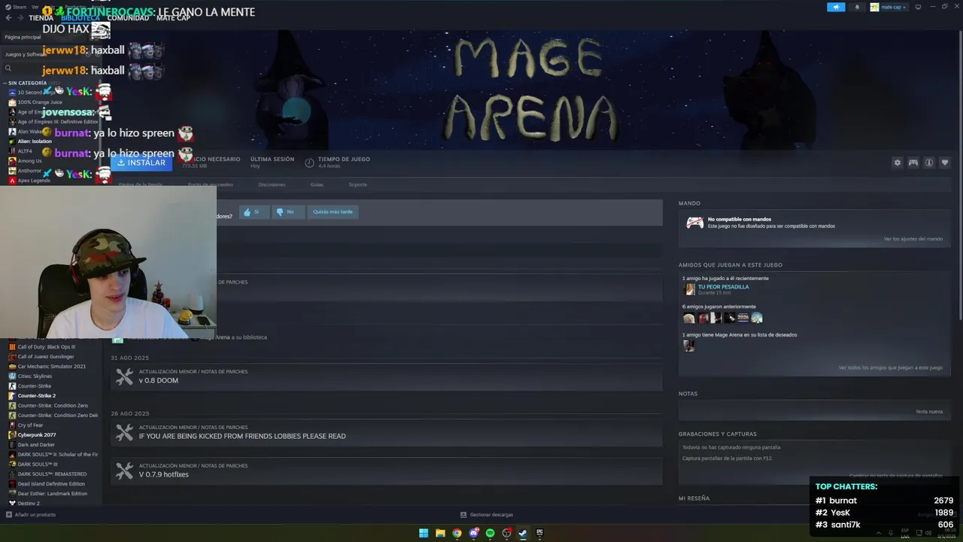Click the Dark and Darker game icon
Viewport: 963px width, 542px height.
(12, 445)
